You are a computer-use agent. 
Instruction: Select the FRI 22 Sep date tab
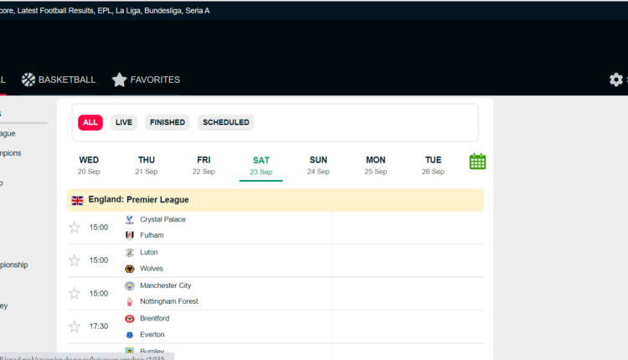(x=203, y=165)
